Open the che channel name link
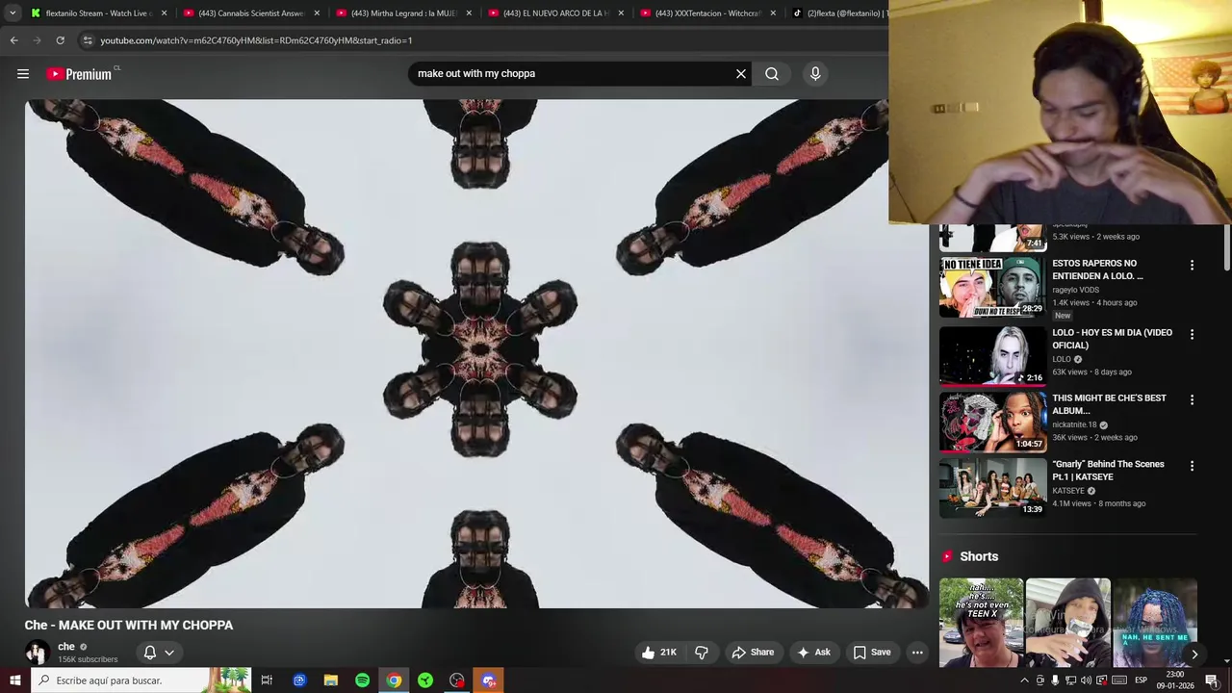The height and width of the screenshot is (693, 1232). [x=66, y=647]
